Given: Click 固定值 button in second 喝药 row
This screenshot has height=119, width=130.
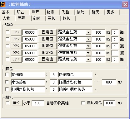Looking at the screenshot, I should [x=47, y=39].
